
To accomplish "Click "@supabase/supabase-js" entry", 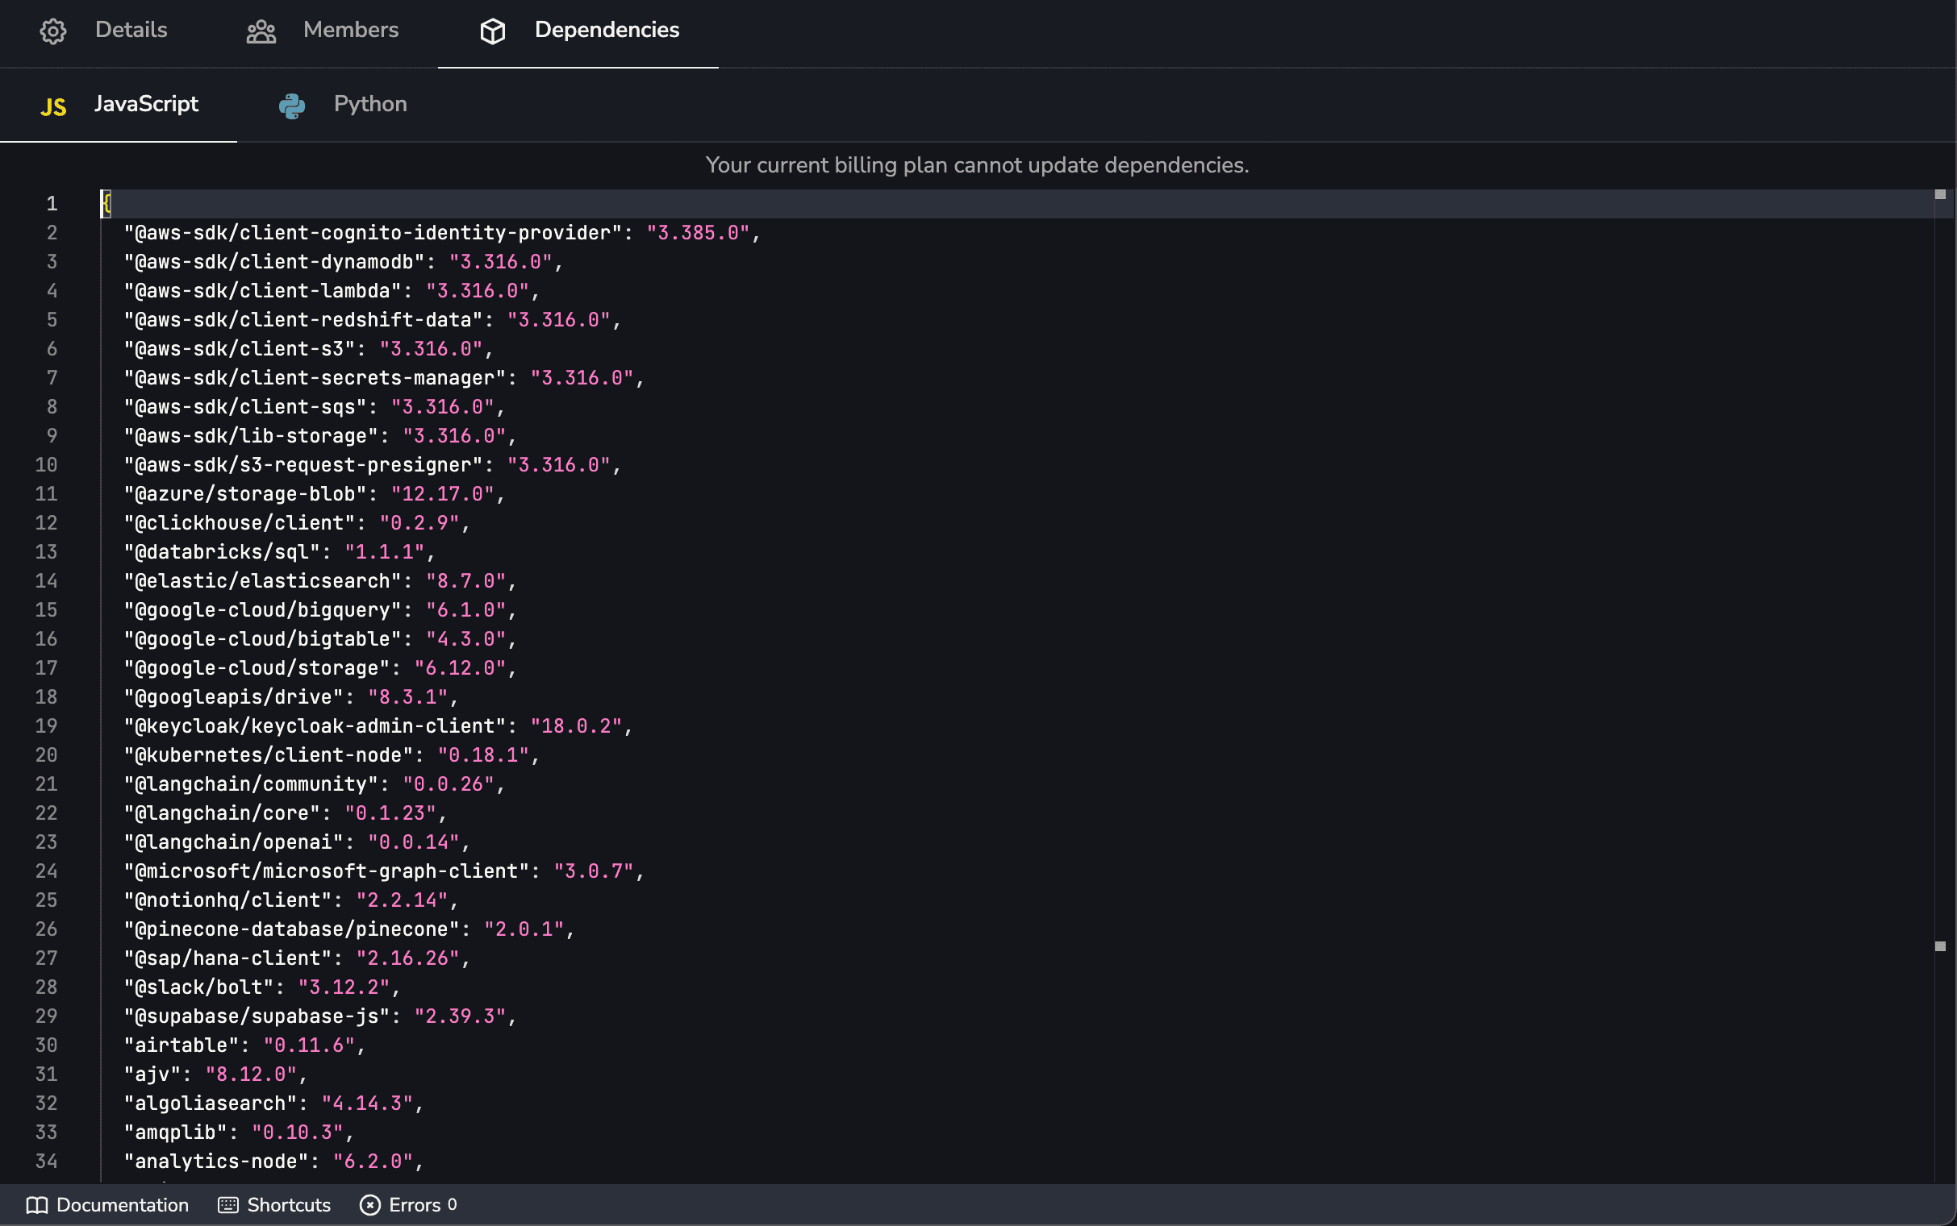I will pos(320,1016).
